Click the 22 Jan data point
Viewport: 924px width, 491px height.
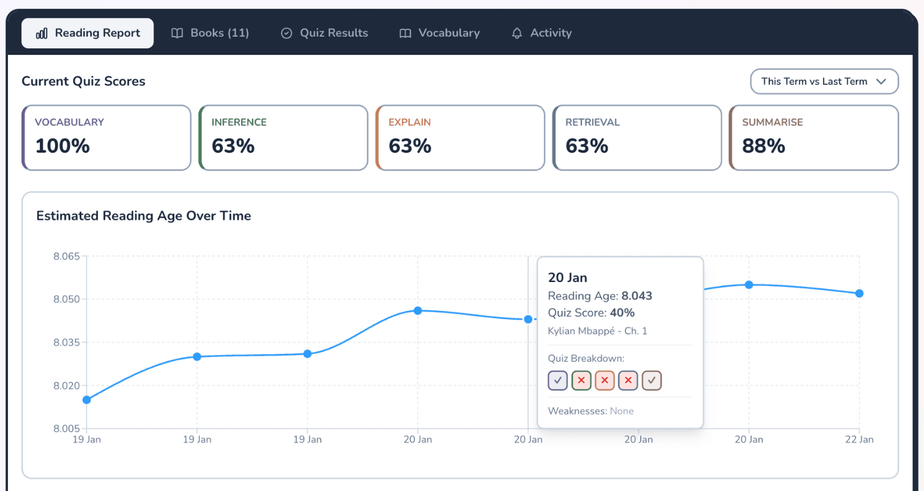click(859, 294)
